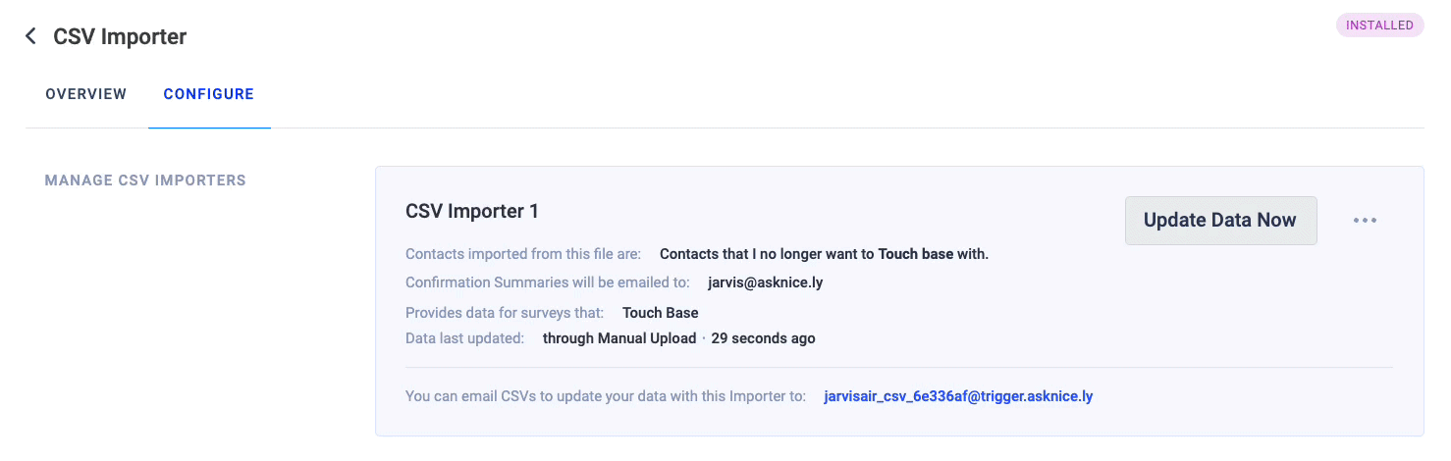Screen dimensions: 1451x461
Task: Click the 'Data last updated' label
Action: [464, 338]
